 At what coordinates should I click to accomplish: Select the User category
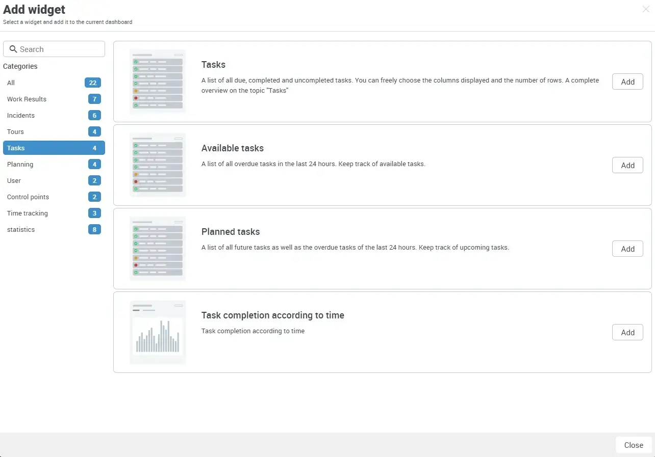click(x=14, y=180)
